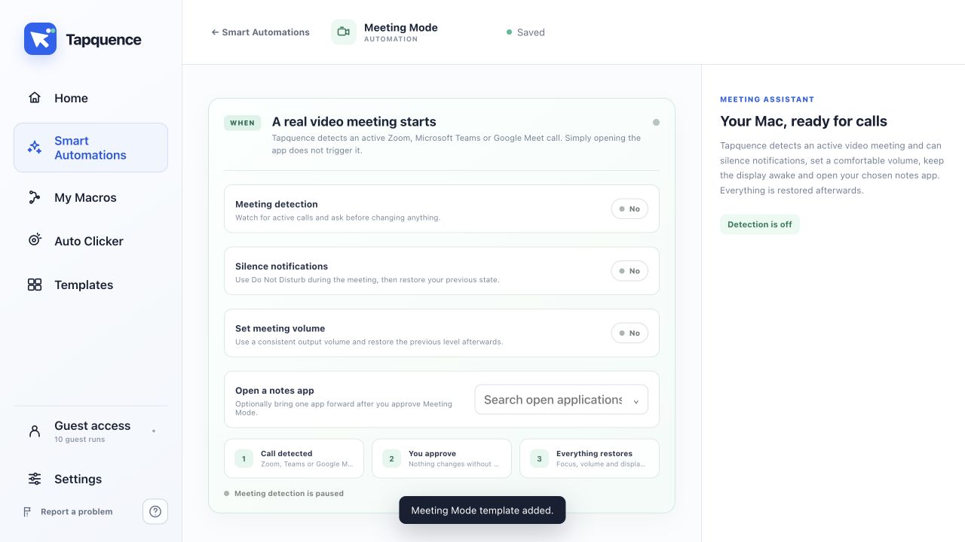Click the Detection is off badge
This screenshot has width=965, height=542.
coord(760,224)
